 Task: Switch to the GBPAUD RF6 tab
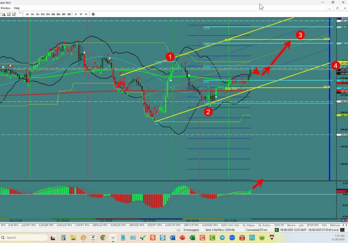click(x=100, y=225)
